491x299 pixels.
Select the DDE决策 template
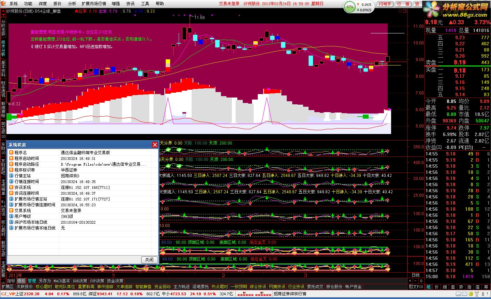tap(80, 281)
